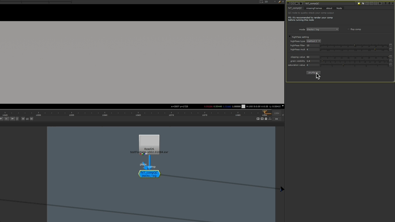Click the grain visibility slider
The image size is (395, 222).
(x=354, y=61)
